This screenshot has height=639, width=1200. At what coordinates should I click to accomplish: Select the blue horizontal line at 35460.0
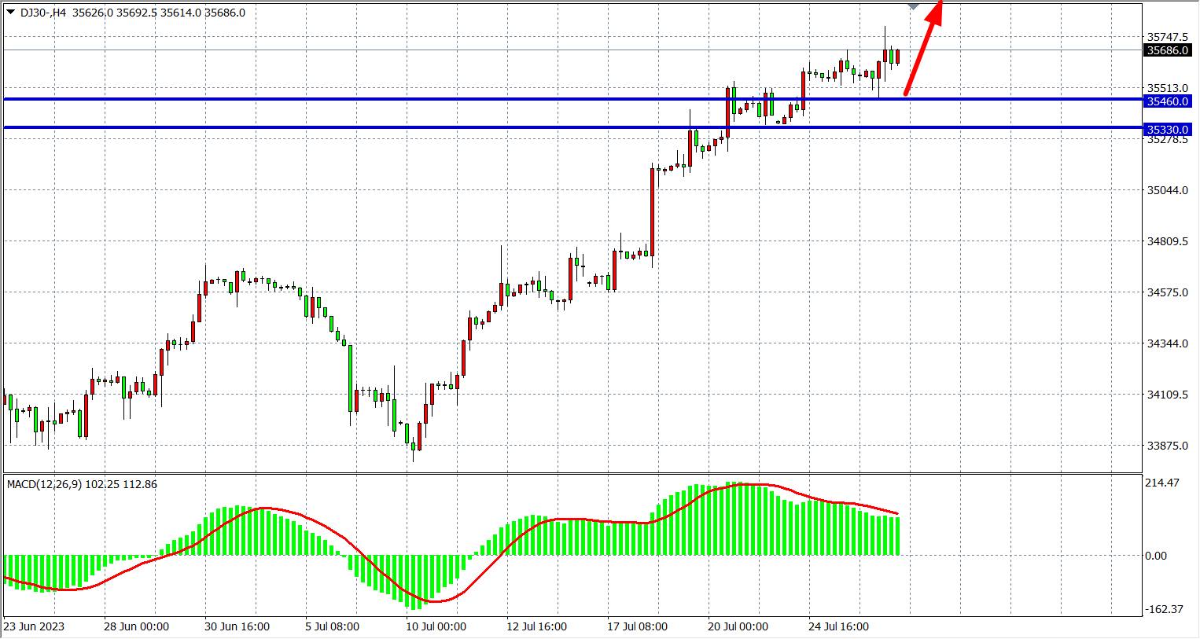472,99
